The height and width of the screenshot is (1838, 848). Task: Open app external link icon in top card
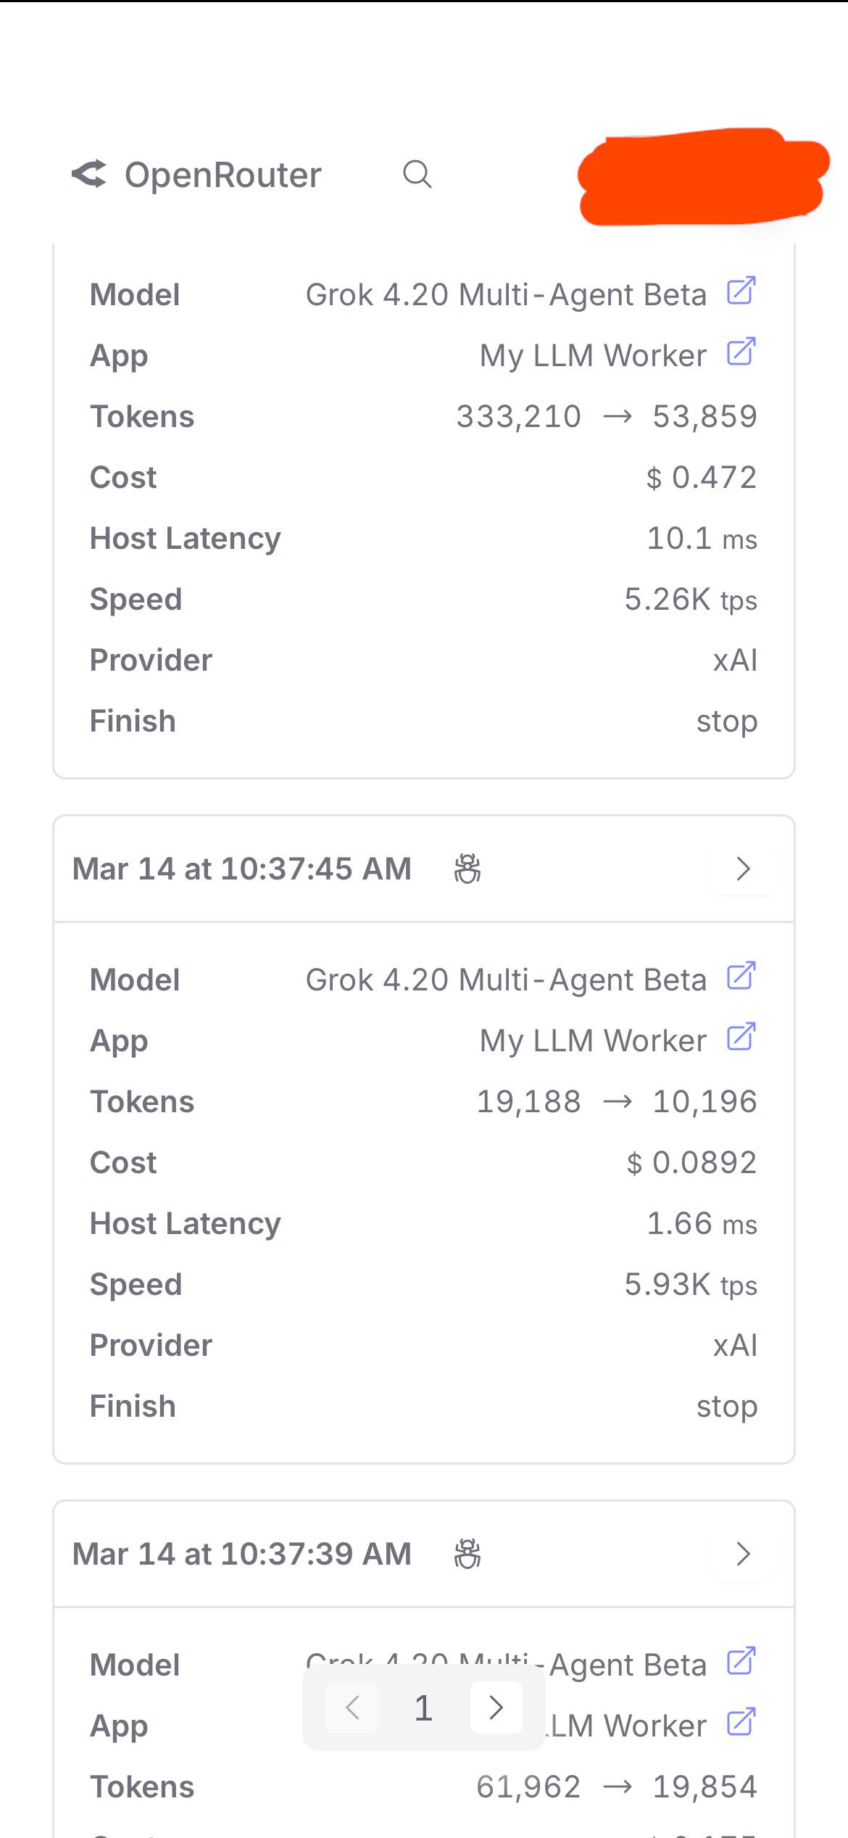click(x=741, y=352)
